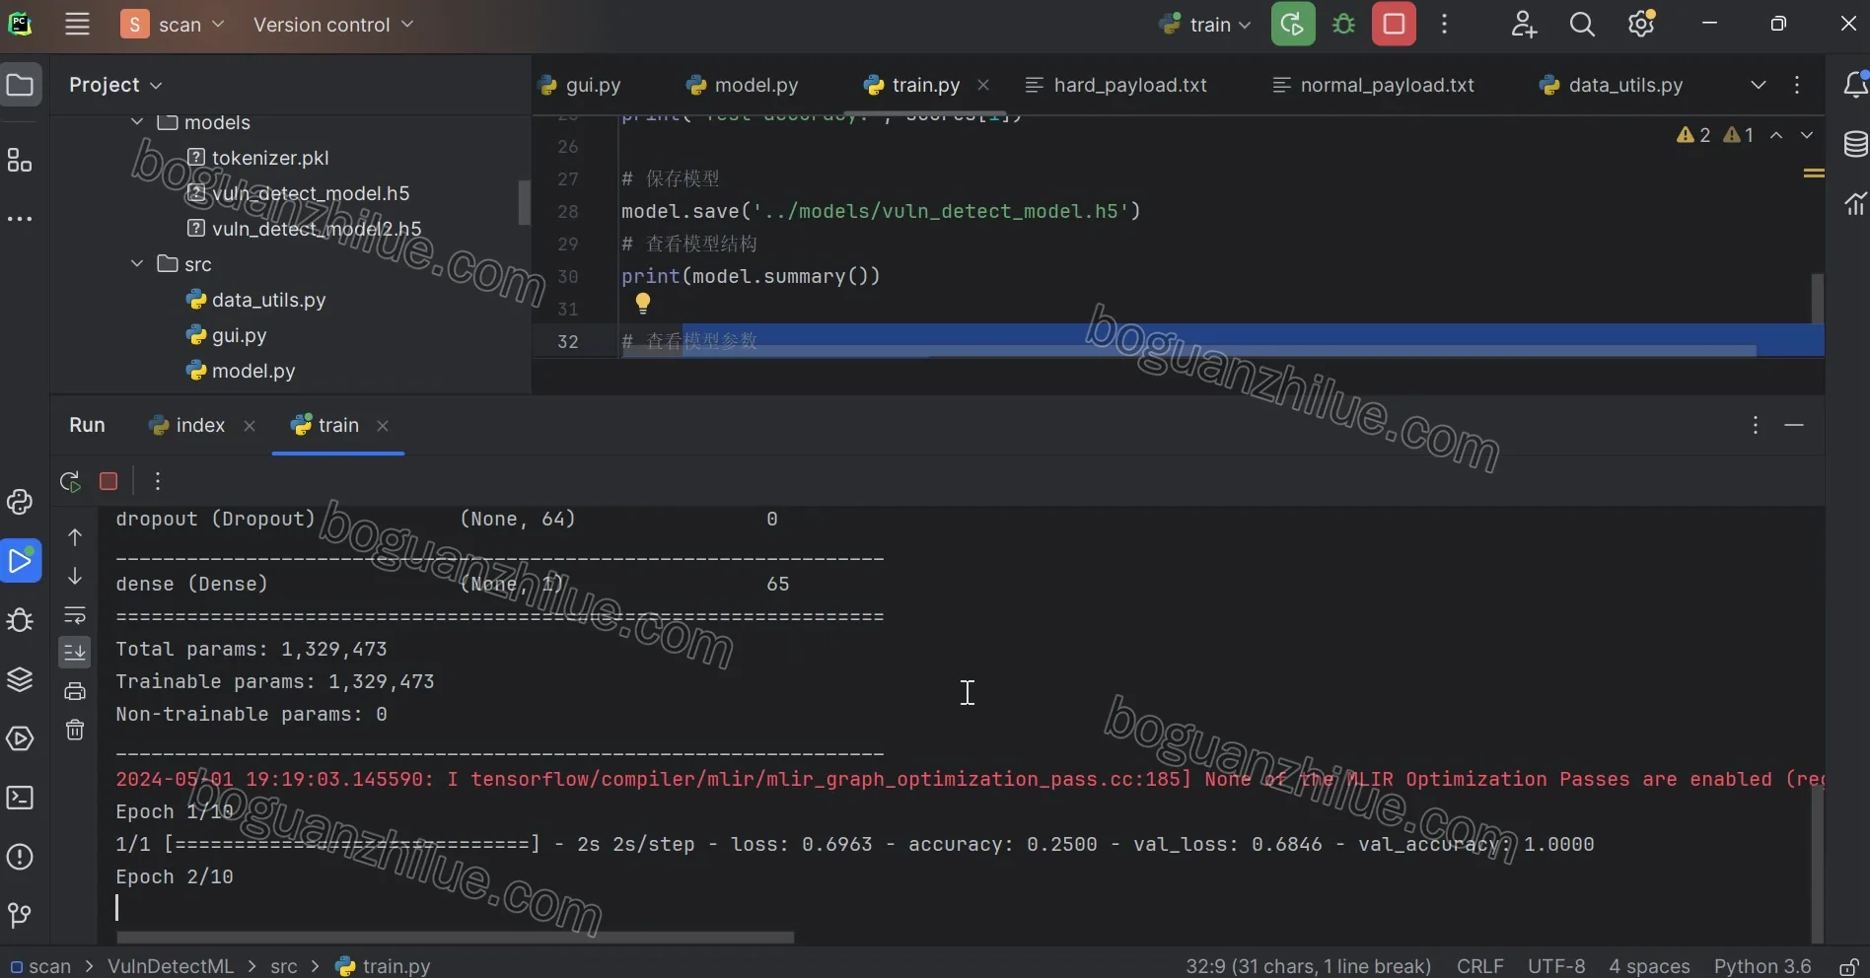The width and height of the screenshot is (1870, 978).
Task: Stop the running train process
Action: point(1394,25)
